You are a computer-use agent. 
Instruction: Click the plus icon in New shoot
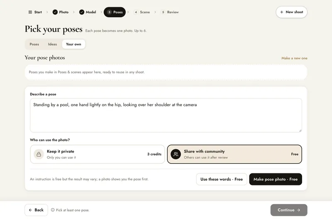(x=282, y=12)
